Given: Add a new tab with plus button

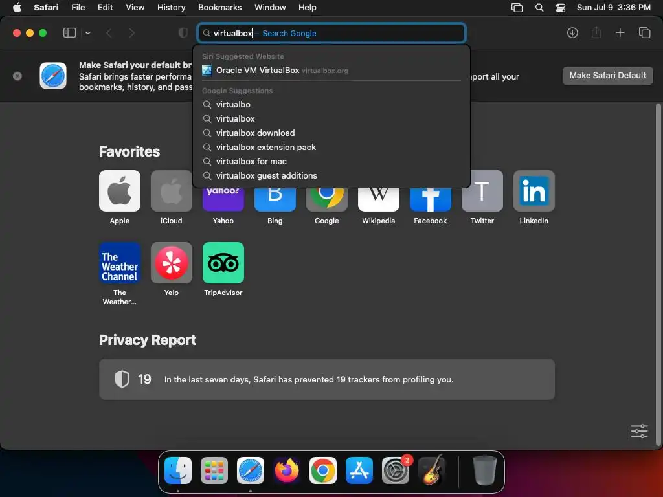Looking at the screenshot, I should (x=620, y=32).
